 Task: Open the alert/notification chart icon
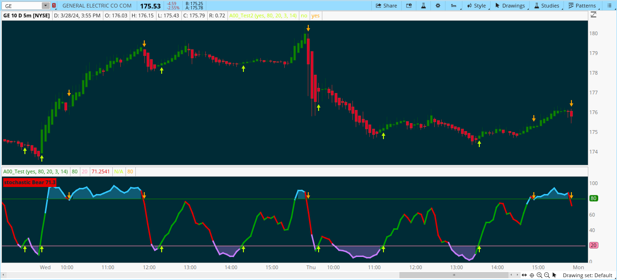[x=409, y=6]
